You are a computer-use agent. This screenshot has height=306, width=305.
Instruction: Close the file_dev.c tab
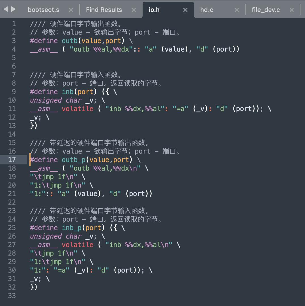click(292, 10)
